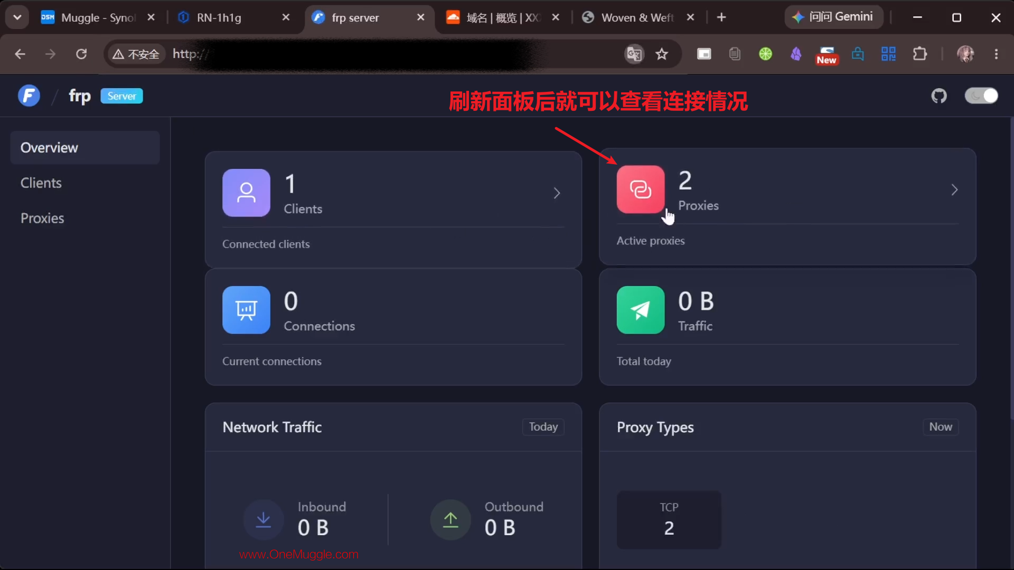Click the extension icon with New badge
The height and width of the screenshot is (570, 1014).
[x=827, y=55]
